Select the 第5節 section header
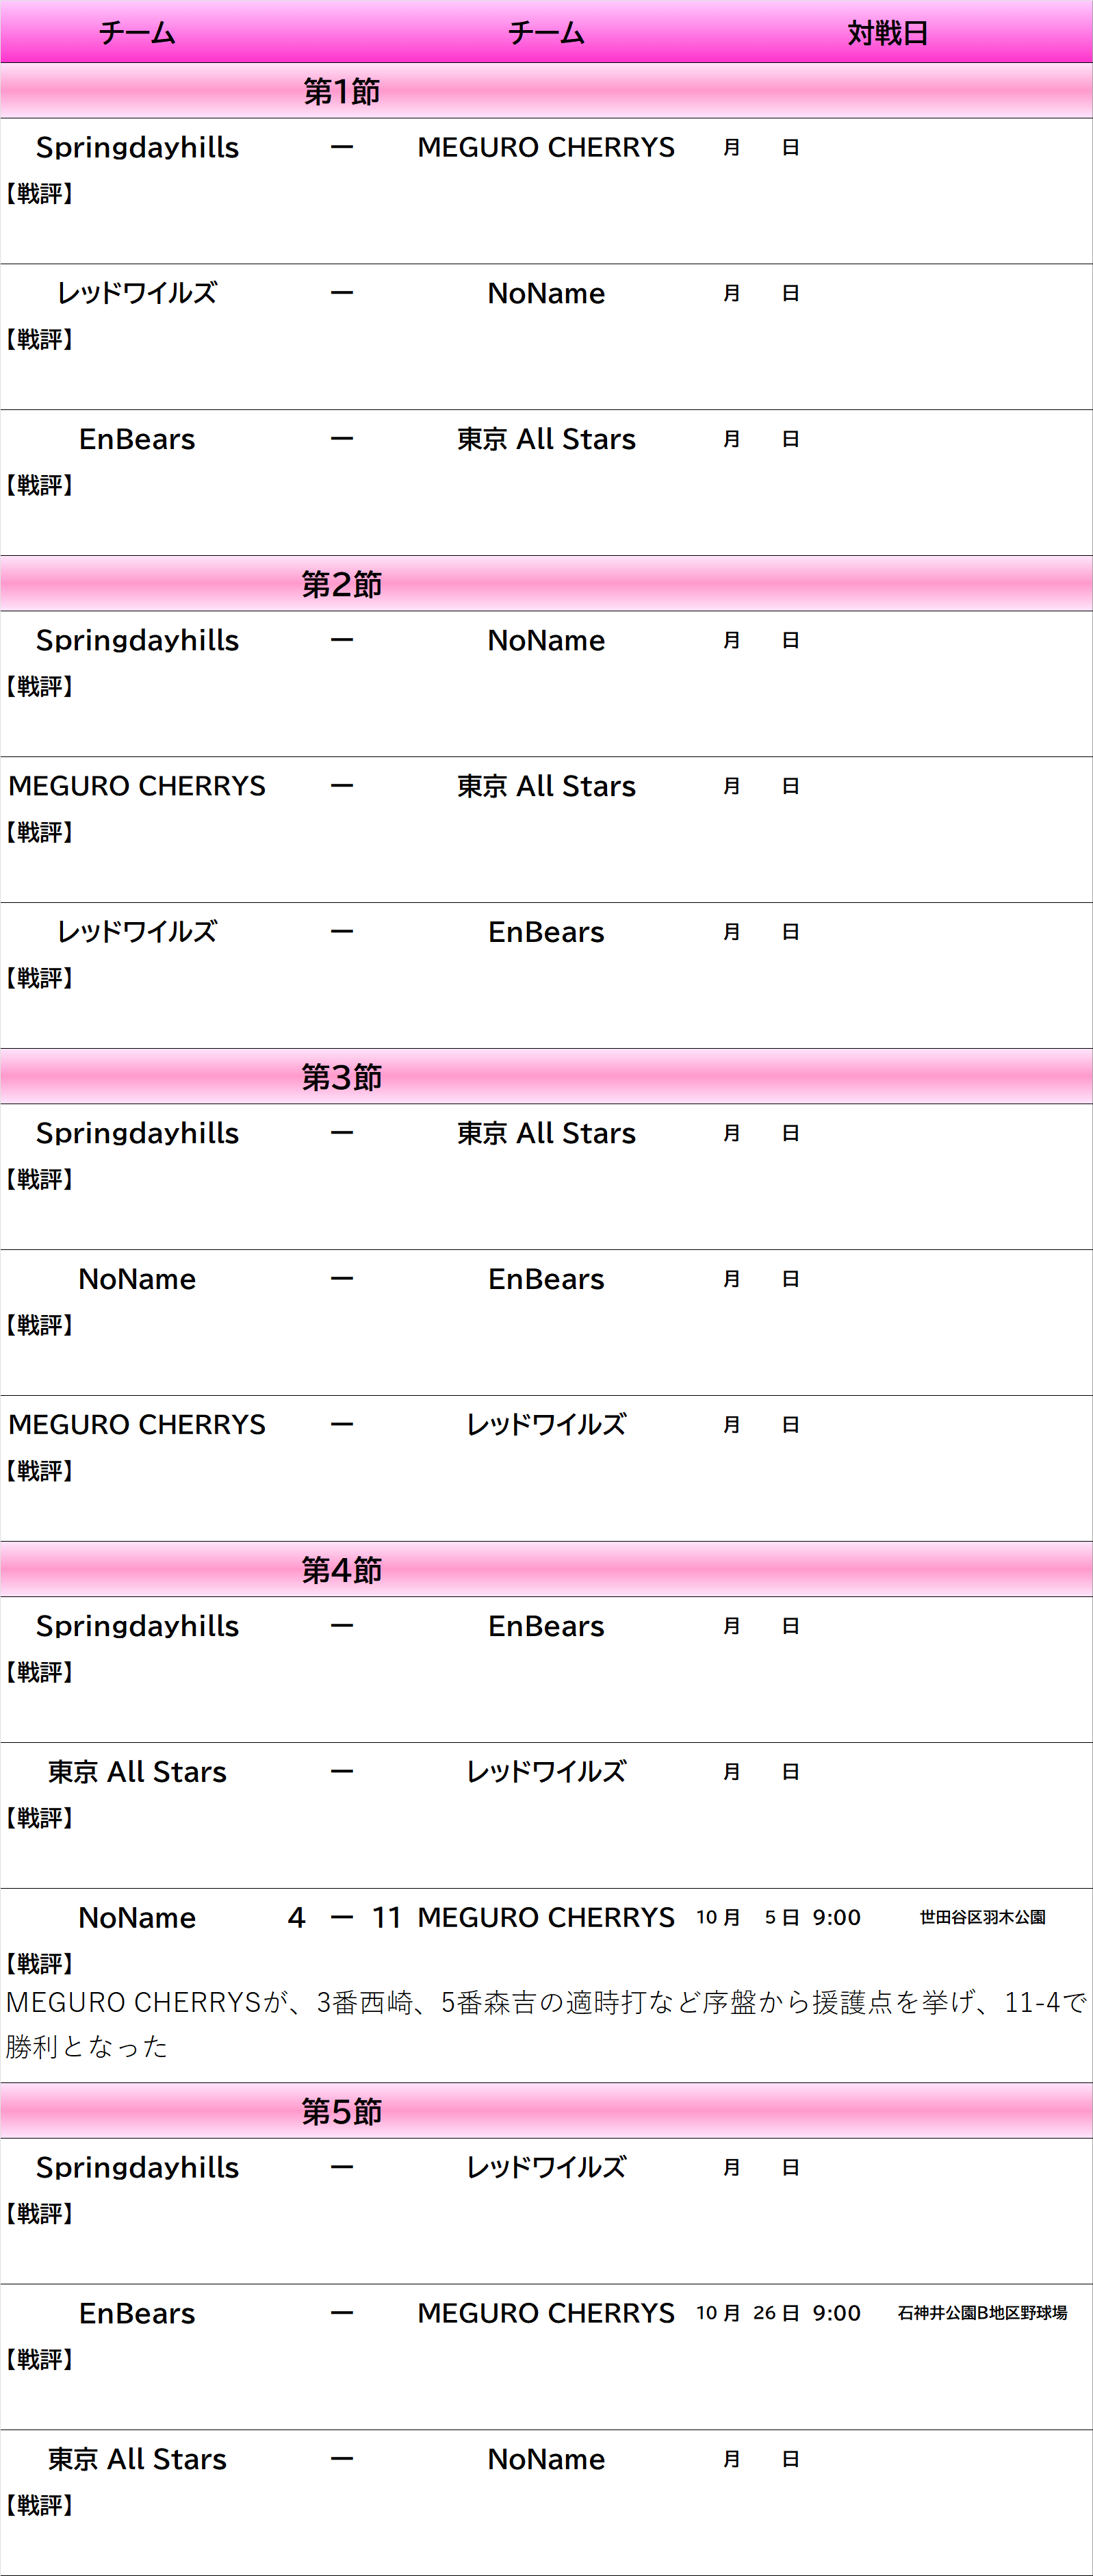 (x=341, y=2111)
